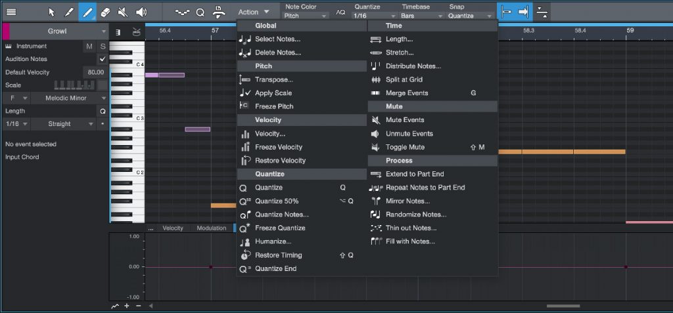This screenshot has height=313, width=673.
Task: Choose Quantize 50% menu entry
Action: (x=302, y=201)
